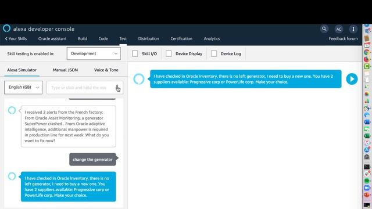Open the English (GB) language dropdown
The image size is (372, 209).
pos(23,88)
